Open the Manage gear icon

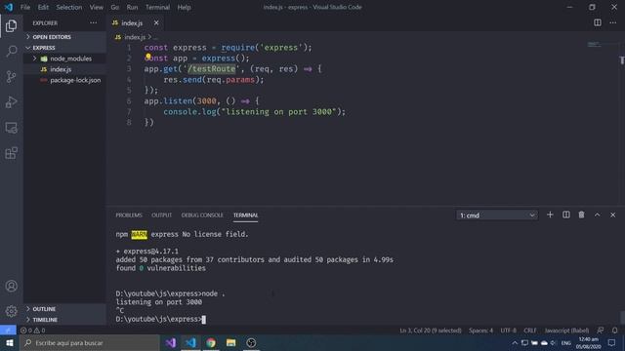click(11, 311)
